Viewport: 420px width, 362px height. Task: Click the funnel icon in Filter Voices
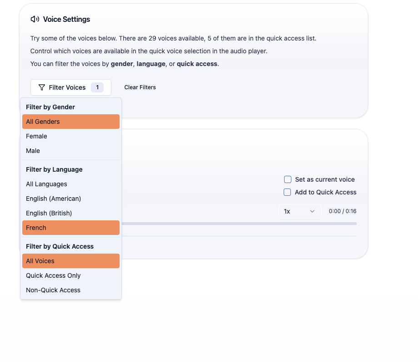point(42,87)
